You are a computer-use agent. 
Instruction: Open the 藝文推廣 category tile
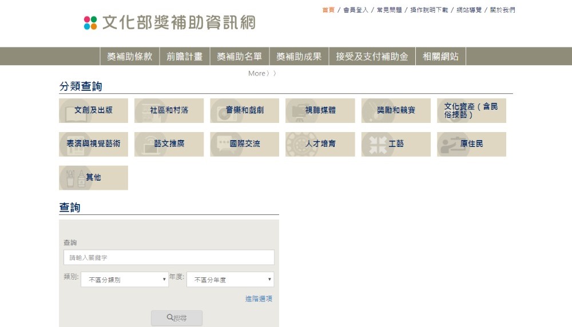click(x=169, y=145)
